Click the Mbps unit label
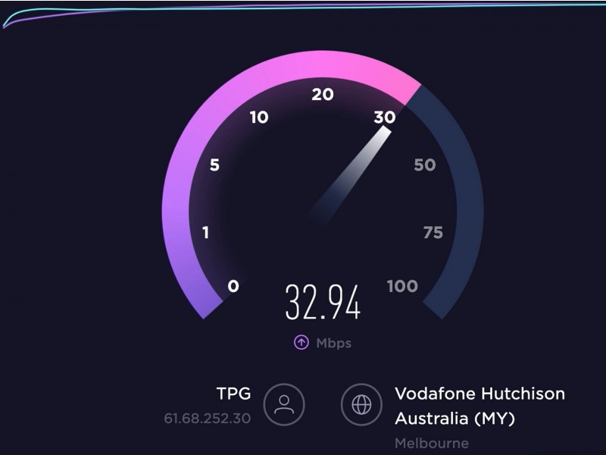The height and width of the screenshot is (455, 606). pyautogui.click(x=334, y=344)
